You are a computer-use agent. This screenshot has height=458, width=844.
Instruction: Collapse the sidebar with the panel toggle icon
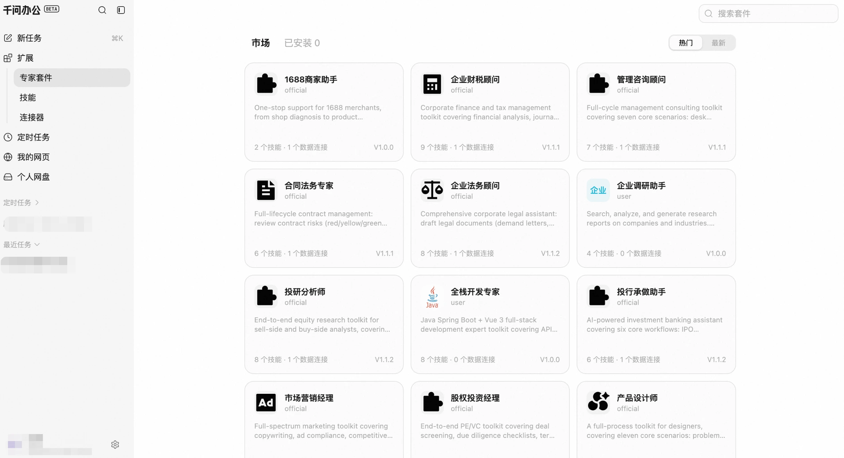(121, 10)
